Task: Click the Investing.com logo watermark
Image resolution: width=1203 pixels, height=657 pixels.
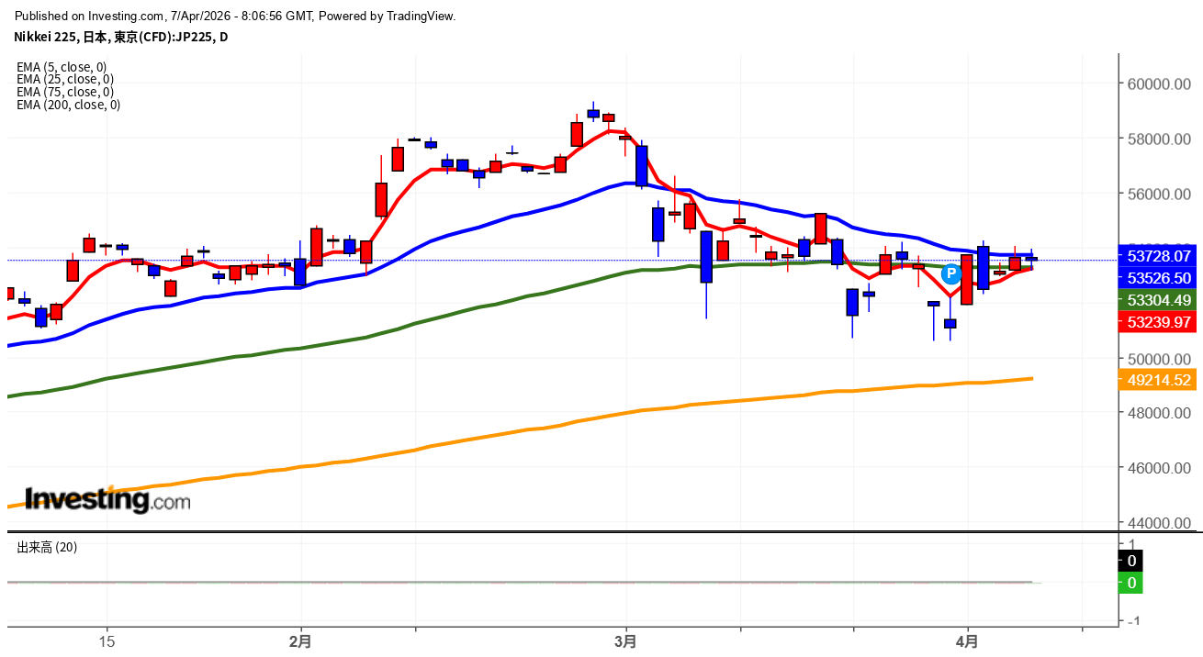Action: click(107, 500)
